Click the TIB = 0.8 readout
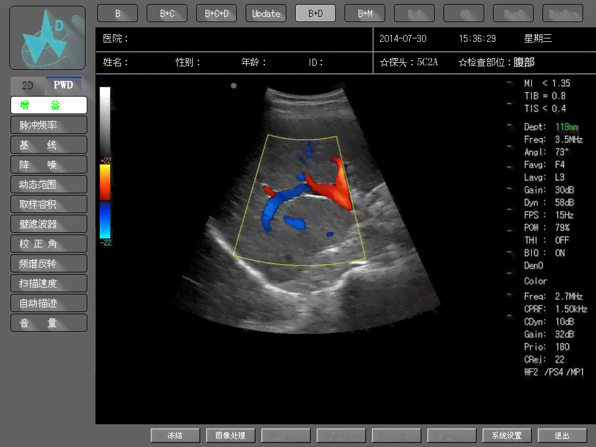Viewport: 596px width, 447px height. click(x=545, y=96)
